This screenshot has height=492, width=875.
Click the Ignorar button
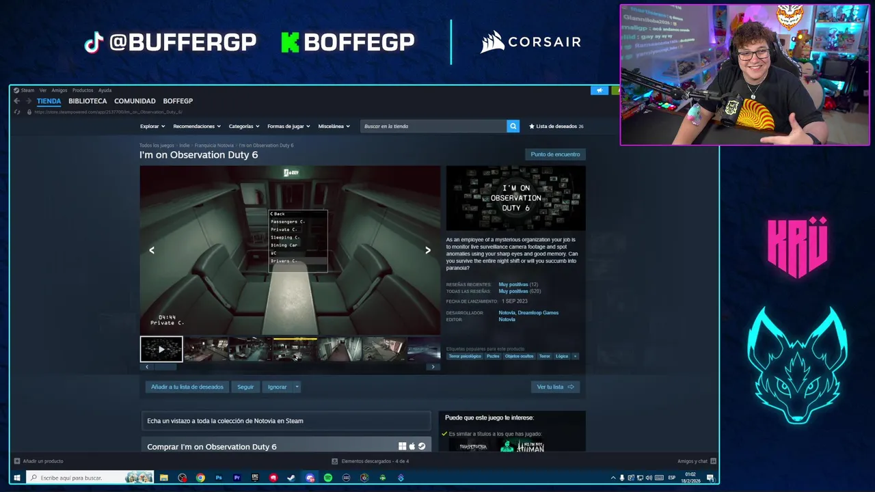277,387
